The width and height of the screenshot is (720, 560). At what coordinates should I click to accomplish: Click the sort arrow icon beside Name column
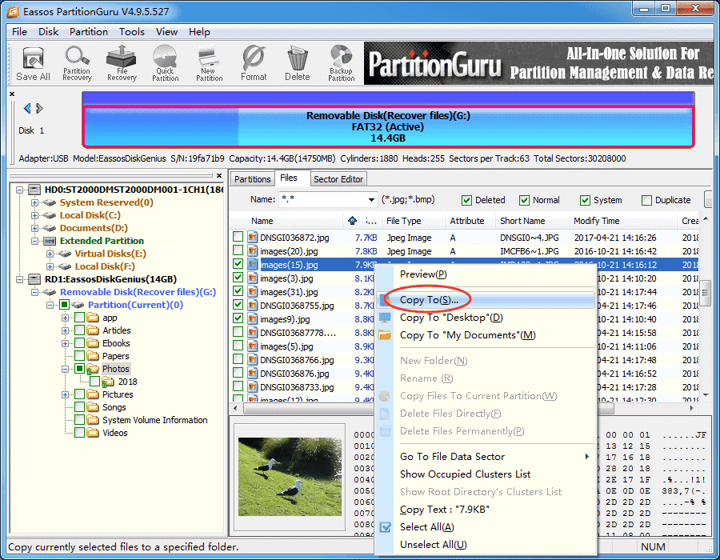pyautogui.click(x=352, y=221)
